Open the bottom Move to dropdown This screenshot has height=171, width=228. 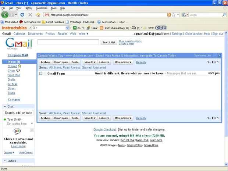pyautogui.click(x=90, y=118)
